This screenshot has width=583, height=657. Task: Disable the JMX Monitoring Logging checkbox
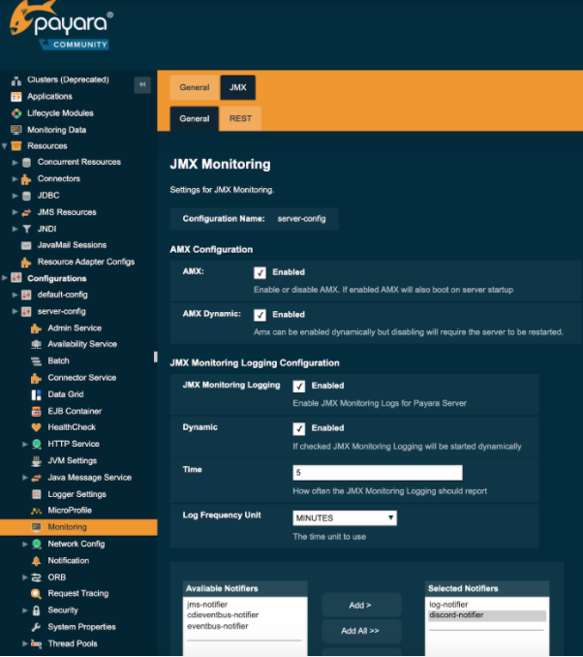pos(299,386)
